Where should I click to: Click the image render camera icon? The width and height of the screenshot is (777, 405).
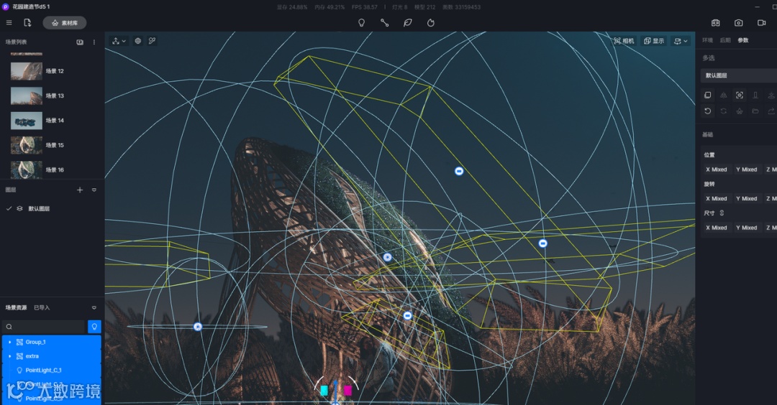(x=739, y=23)
